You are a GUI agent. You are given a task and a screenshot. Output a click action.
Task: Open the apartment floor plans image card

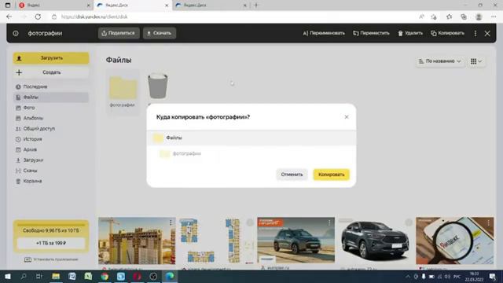(216, 241)
